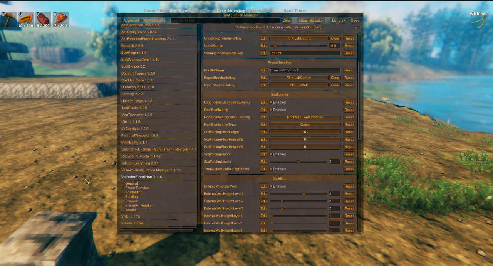Click the '<' collapse arrow beside ValheimFloorPlan title
The image size is (493, 266).
click(x=356, y=28)
